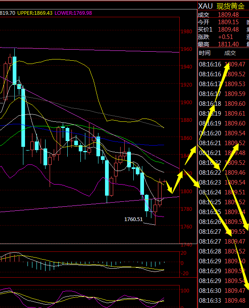249x308 pixels.
Task: Click the latest red candlestick on chart
Action: (x=165, y=181)
